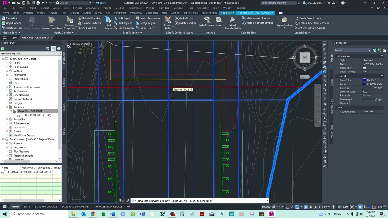The height and width of the screenshot is (218, 388).
Task: Click Isolate Objects tool
Action: click(12, 28)
